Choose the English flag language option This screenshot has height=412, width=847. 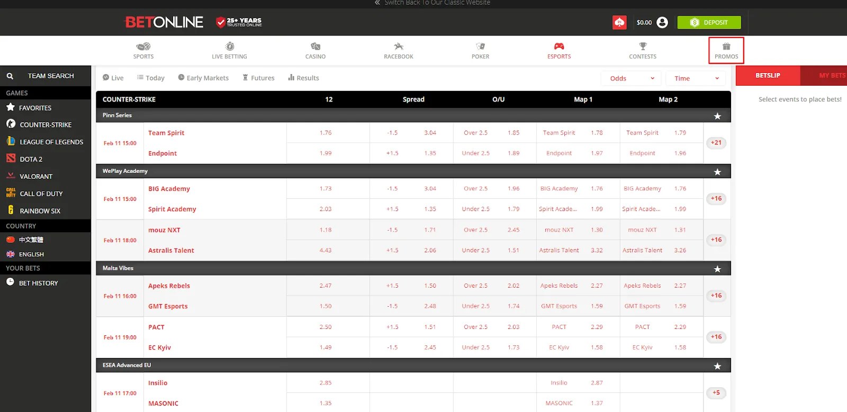point(11,254)
